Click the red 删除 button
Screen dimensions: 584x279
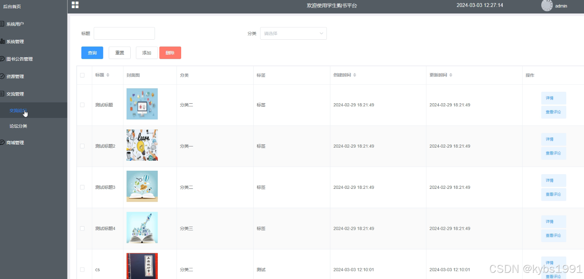coord(170,53)
